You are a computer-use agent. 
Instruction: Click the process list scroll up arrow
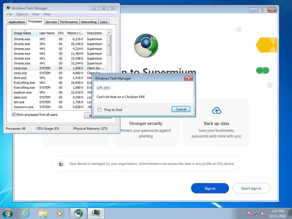coord(109,32)
